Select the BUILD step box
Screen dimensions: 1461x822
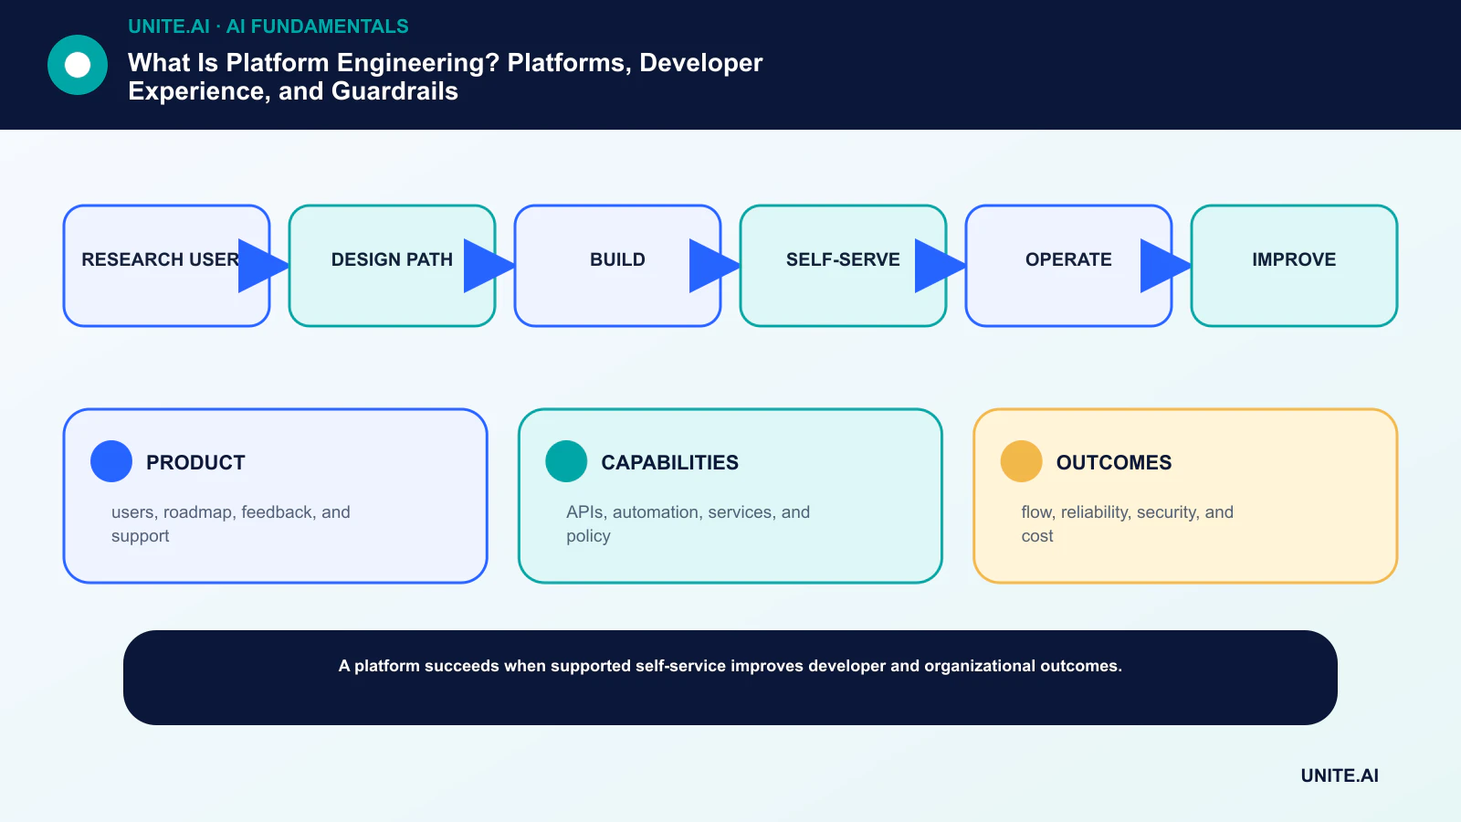[617, 266]
